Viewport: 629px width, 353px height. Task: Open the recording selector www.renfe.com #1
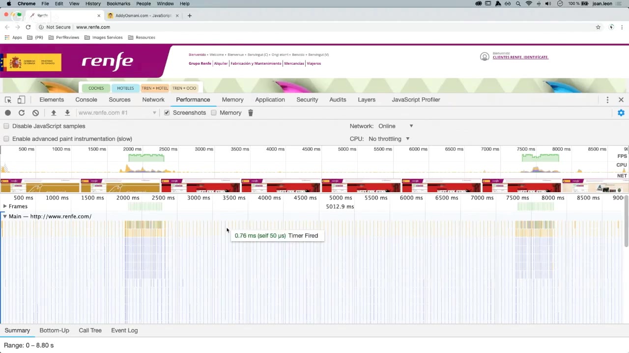tap(117, 113)
